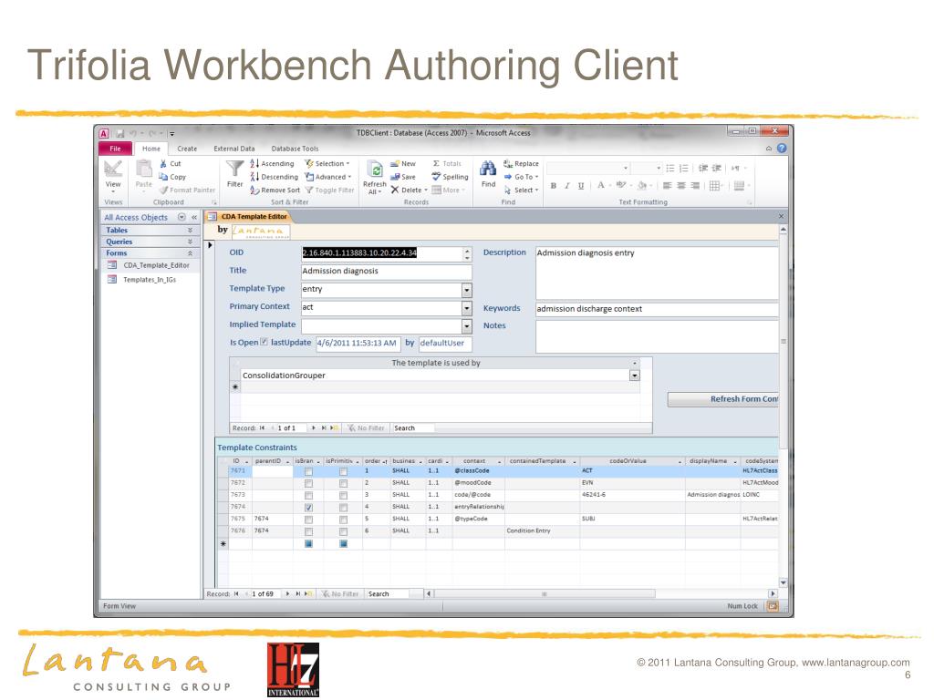Cut the selection with Cut
Image resolution: width=934 pixels, height=700 pixels.
coord(171,164)
